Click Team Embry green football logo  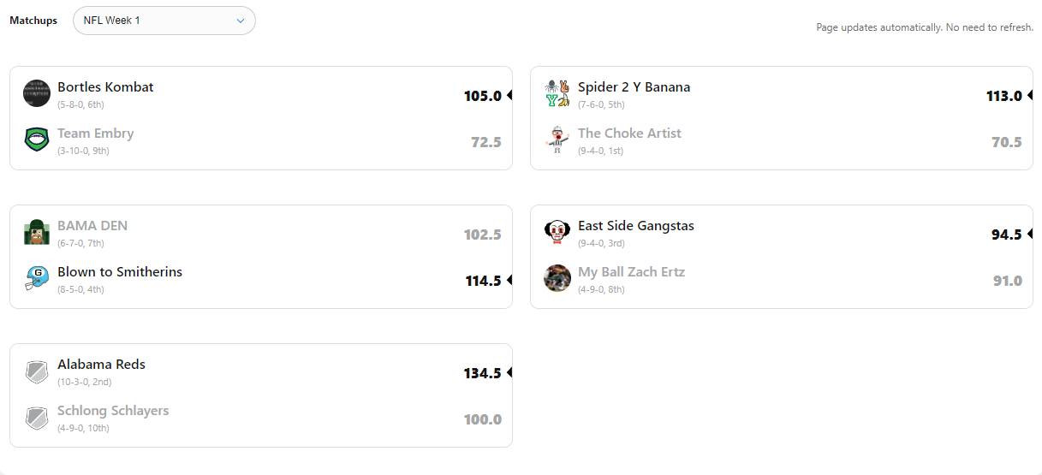point(37,140)
